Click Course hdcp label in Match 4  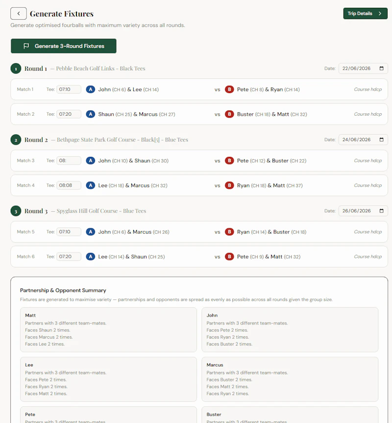[x=367, y=185]
